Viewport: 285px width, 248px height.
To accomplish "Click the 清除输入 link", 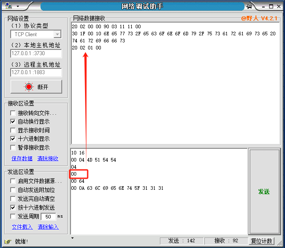I will click(x=48, y=227).
